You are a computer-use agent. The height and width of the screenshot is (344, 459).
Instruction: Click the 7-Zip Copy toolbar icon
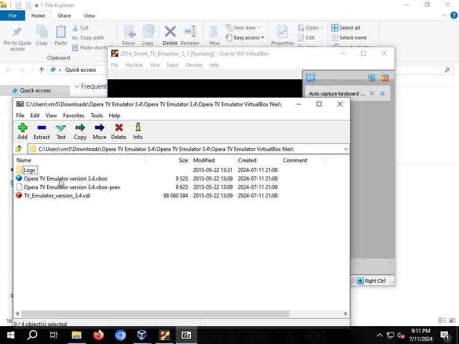[80, 131]
